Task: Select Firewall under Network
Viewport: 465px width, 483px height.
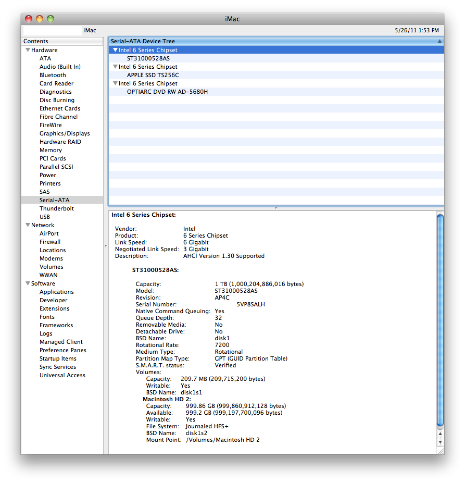Action: 50,242
